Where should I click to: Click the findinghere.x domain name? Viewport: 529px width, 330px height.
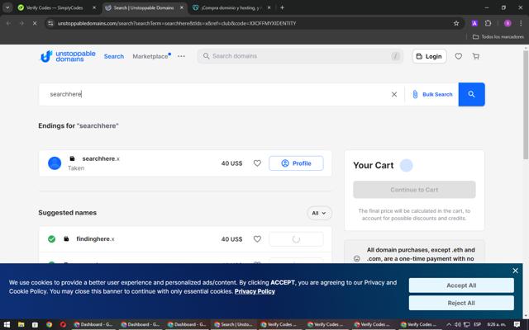pos(95,238)
